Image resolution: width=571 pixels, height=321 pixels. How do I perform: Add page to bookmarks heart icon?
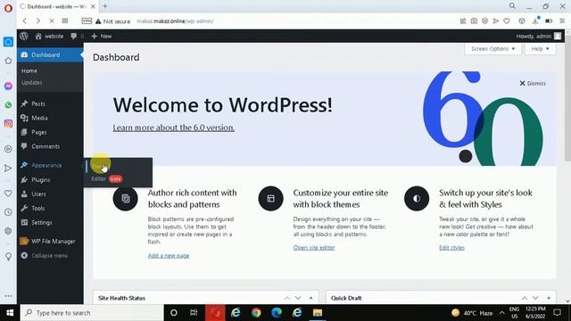point(507,21)
